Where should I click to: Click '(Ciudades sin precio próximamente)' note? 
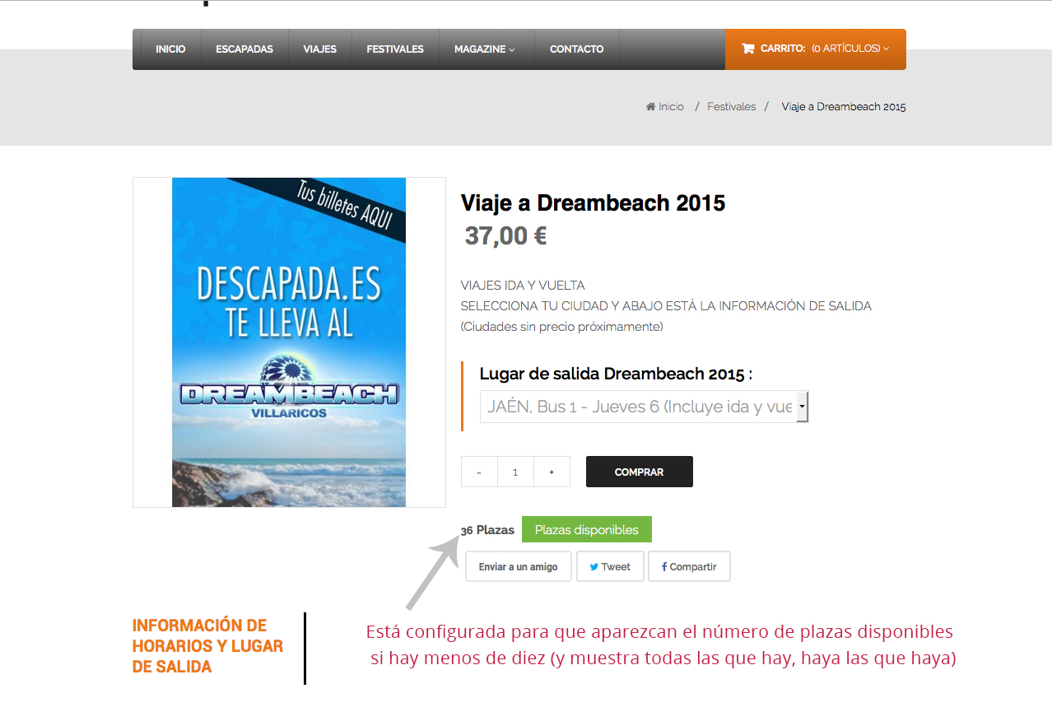pyautogui.click(x=562, y=327)
